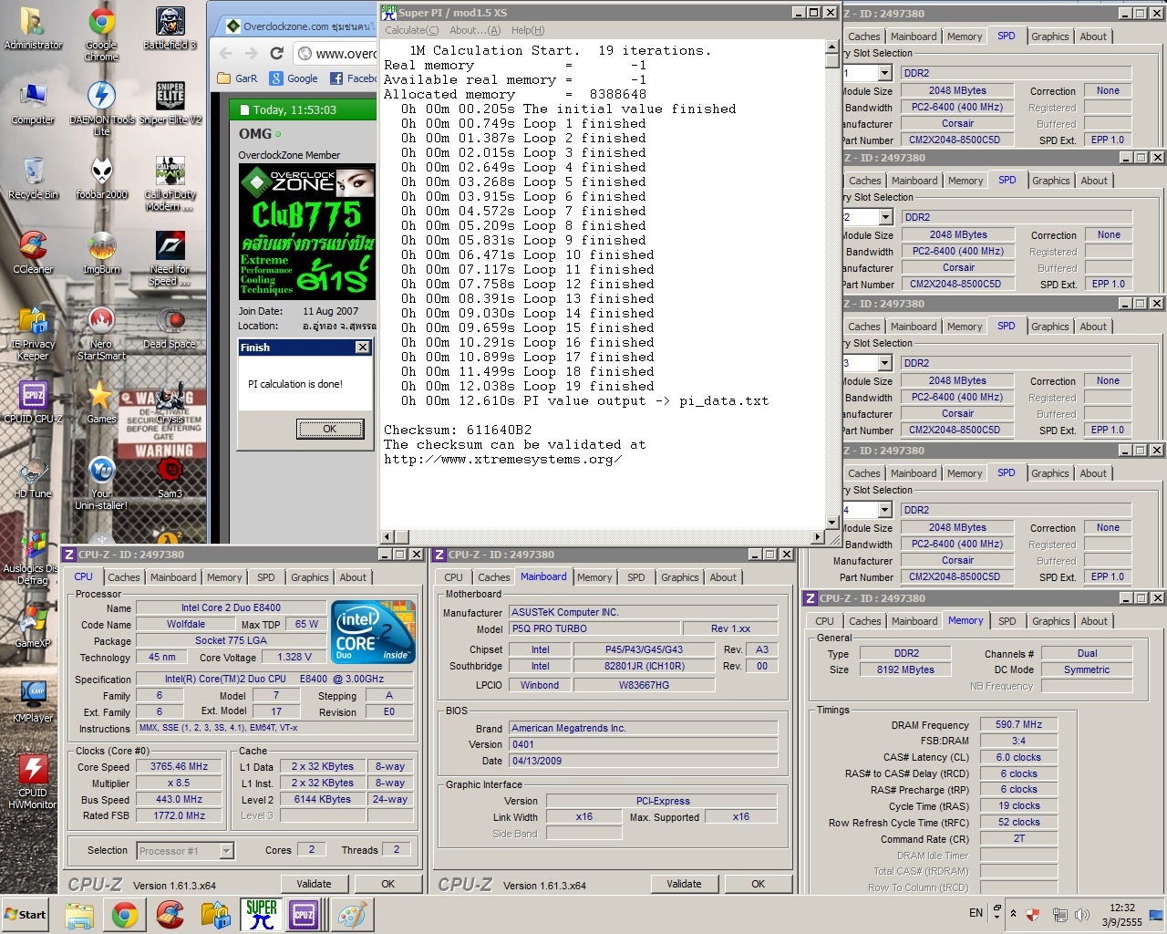
Task: Open the CPUID CPU-Z desktop icon
Action: click(33, 400)
